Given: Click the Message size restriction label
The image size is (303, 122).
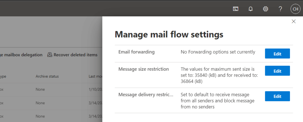Looking at the screenshot, I should pyautogui.click(x=144, y=69).
